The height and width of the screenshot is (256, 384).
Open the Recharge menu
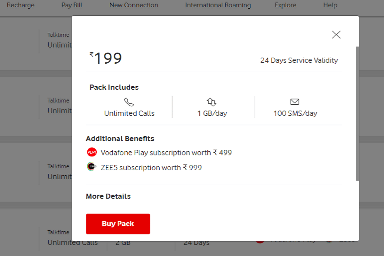pyautogui.click(x=20, y=5)
